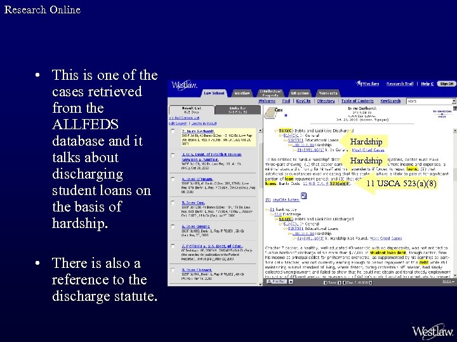Click the Locate in Result link
Screen dimensions: 457x342
pyautogui.click(x=204, y=123)
